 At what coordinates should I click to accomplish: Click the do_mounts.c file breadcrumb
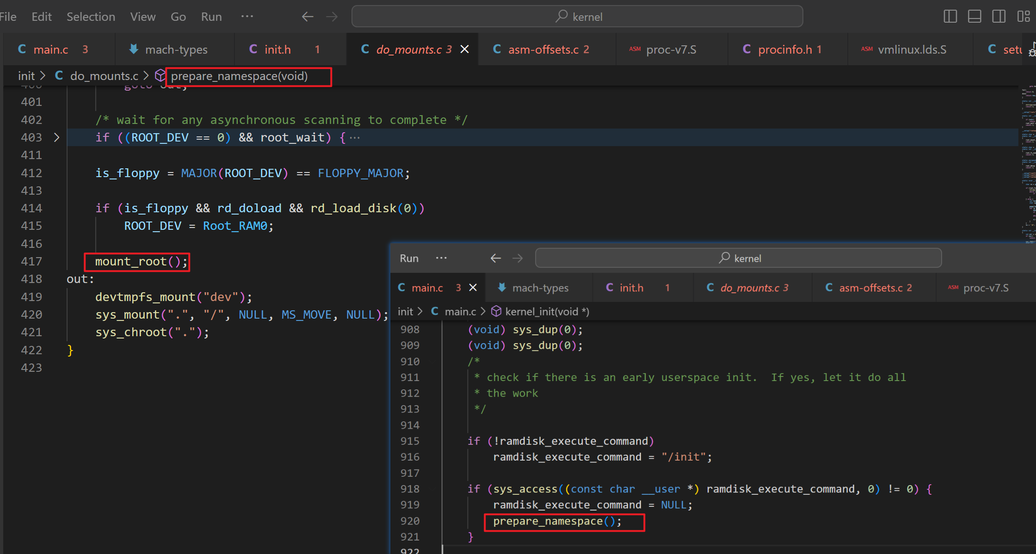[x=104, y=76]
